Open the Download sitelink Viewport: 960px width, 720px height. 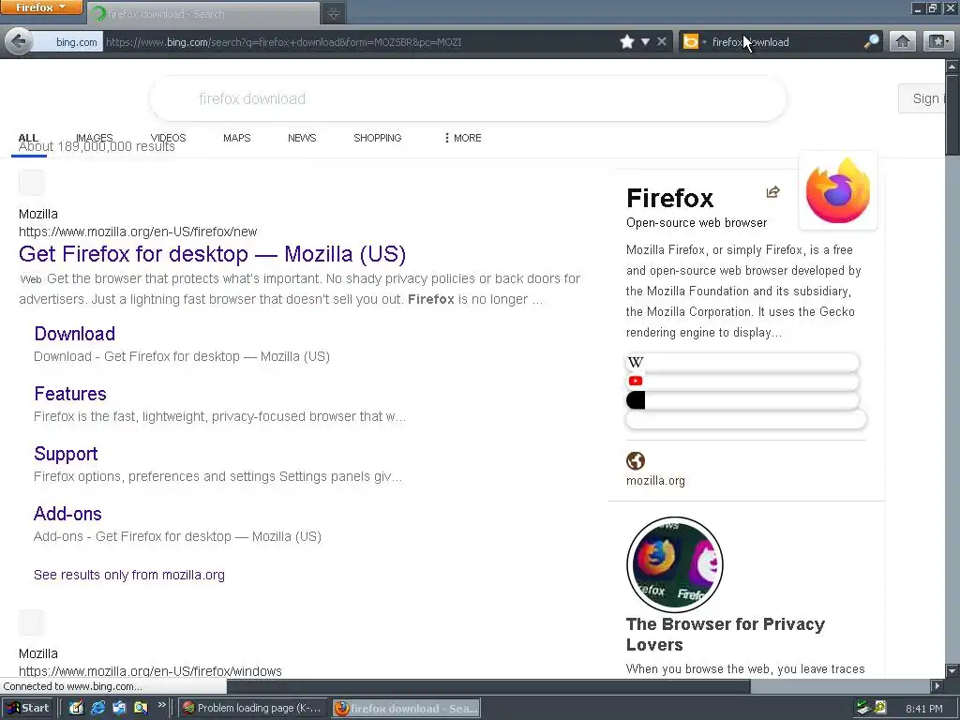pyautogui.click(x=75, y=334)
